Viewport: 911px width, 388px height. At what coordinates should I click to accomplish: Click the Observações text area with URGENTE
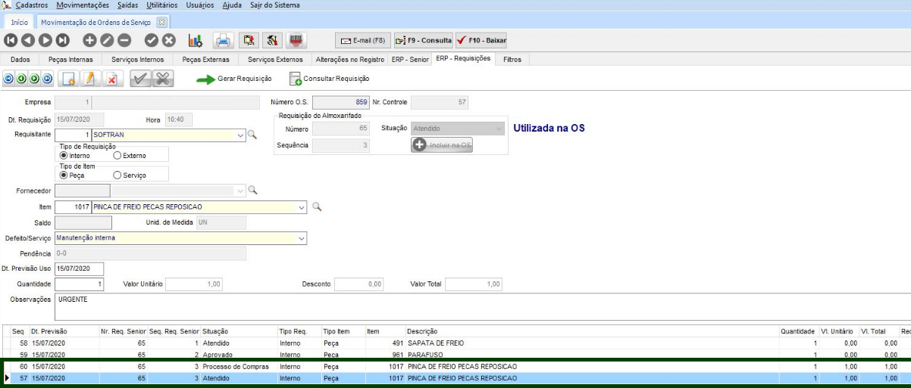click(x=482, y=306)
